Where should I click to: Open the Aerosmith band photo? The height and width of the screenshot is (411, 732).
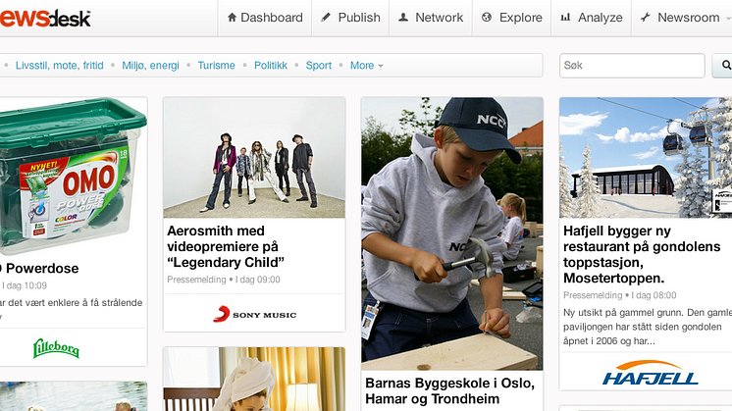coord(254,158)
